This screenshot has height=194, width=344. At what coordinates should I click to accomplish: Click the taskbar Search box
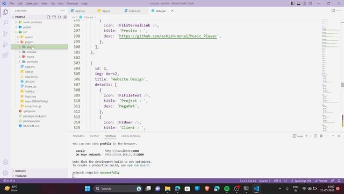point(118,189)
